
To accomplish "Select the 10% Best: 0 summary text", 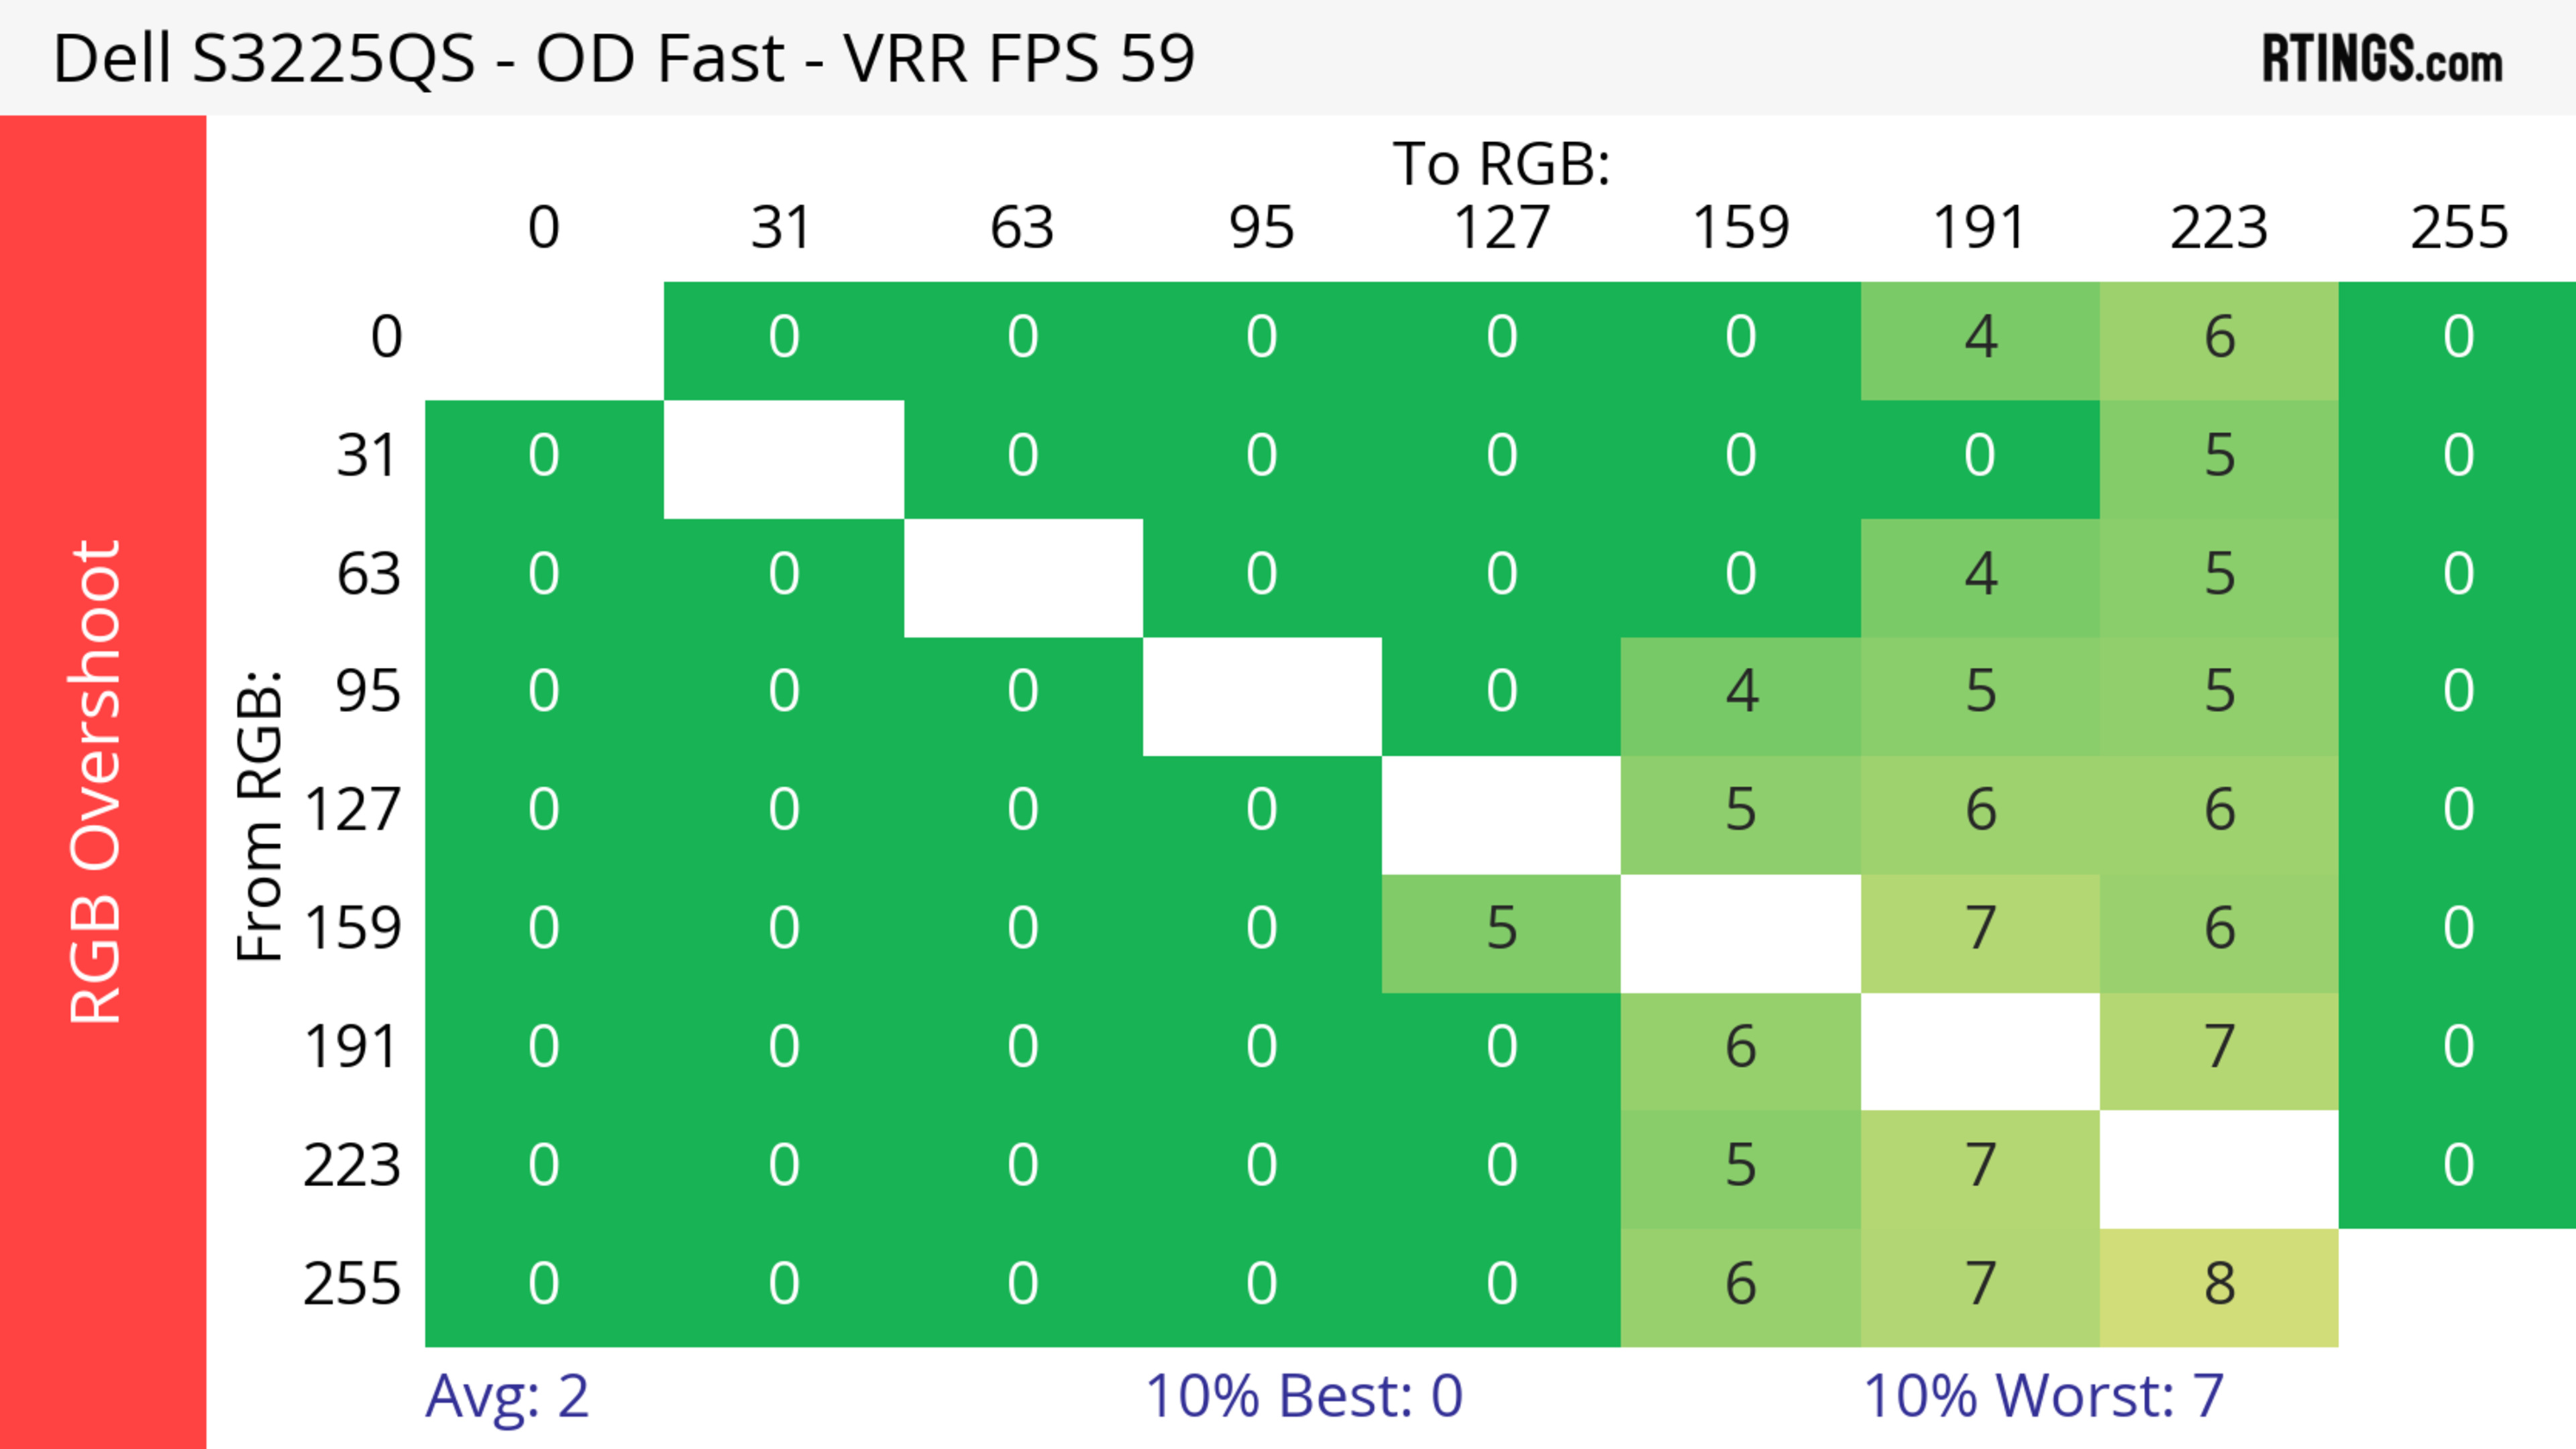I will 1303,1396.
